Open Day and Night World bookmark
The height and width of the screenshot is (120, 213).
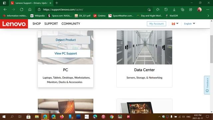149,16
